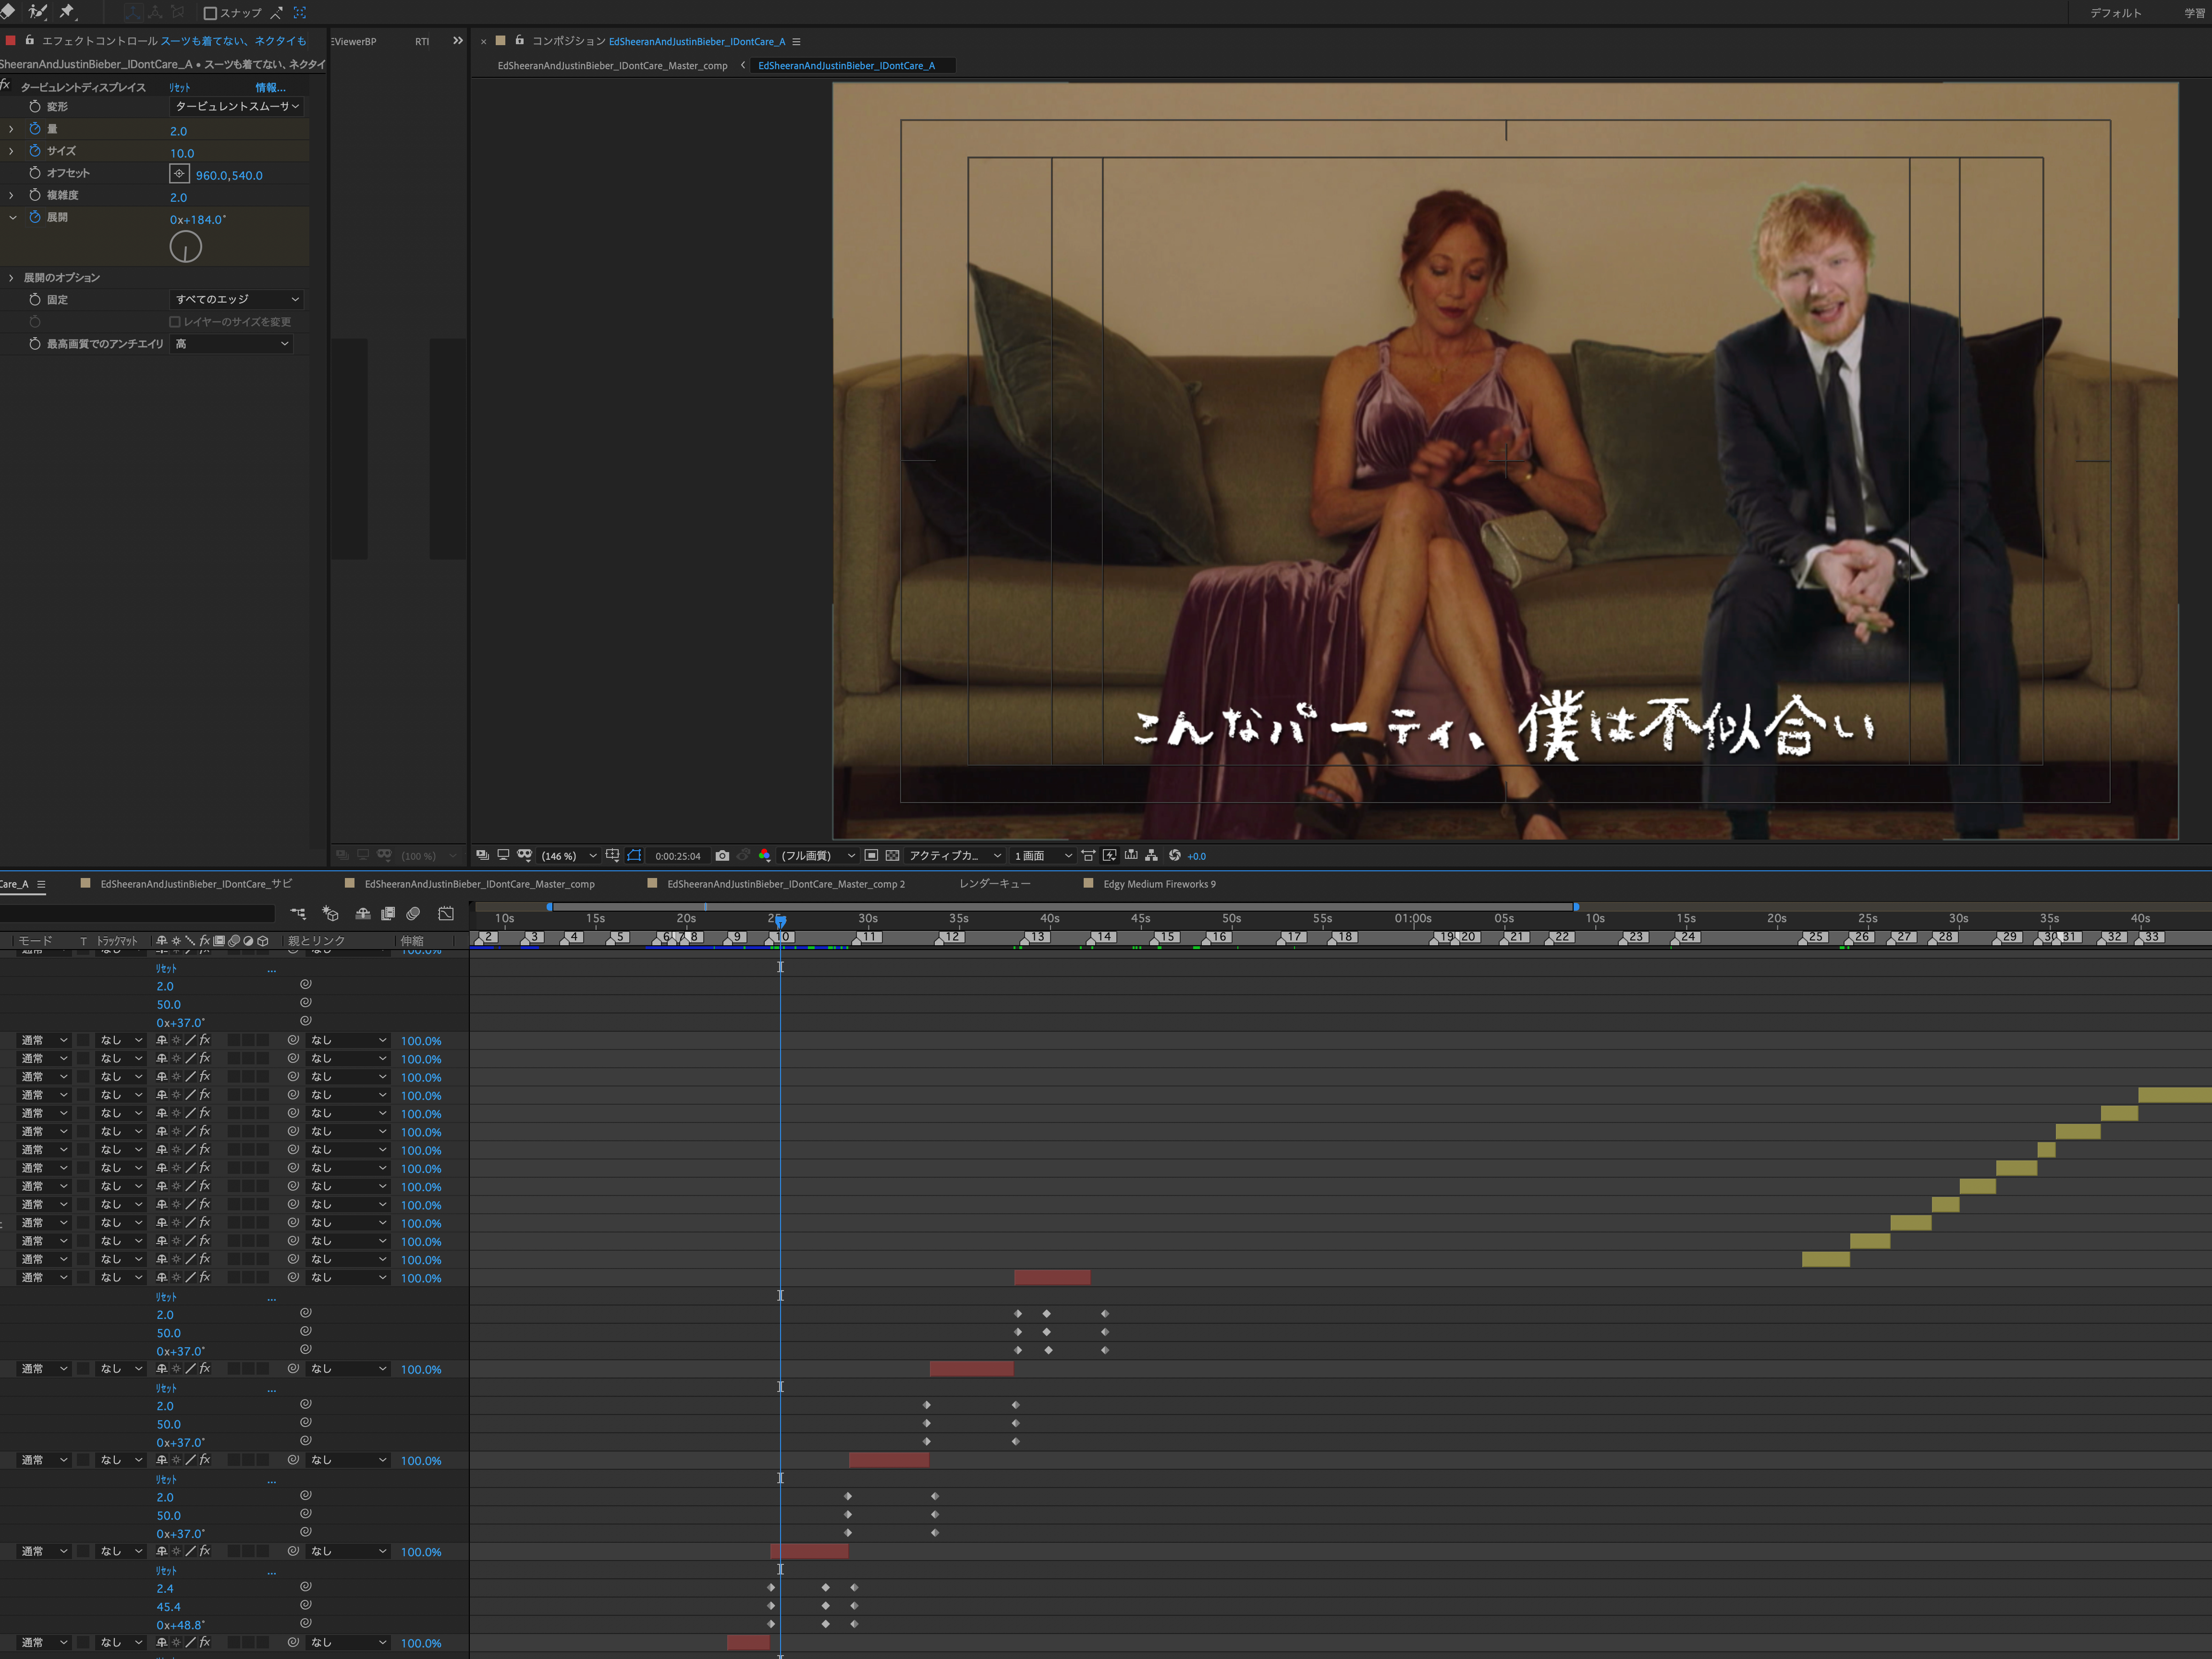Open the 変形 dropdown タービュレントスムーザ
The height and width of the screenshot is (1659, 2212).
(x=237, y=106)
